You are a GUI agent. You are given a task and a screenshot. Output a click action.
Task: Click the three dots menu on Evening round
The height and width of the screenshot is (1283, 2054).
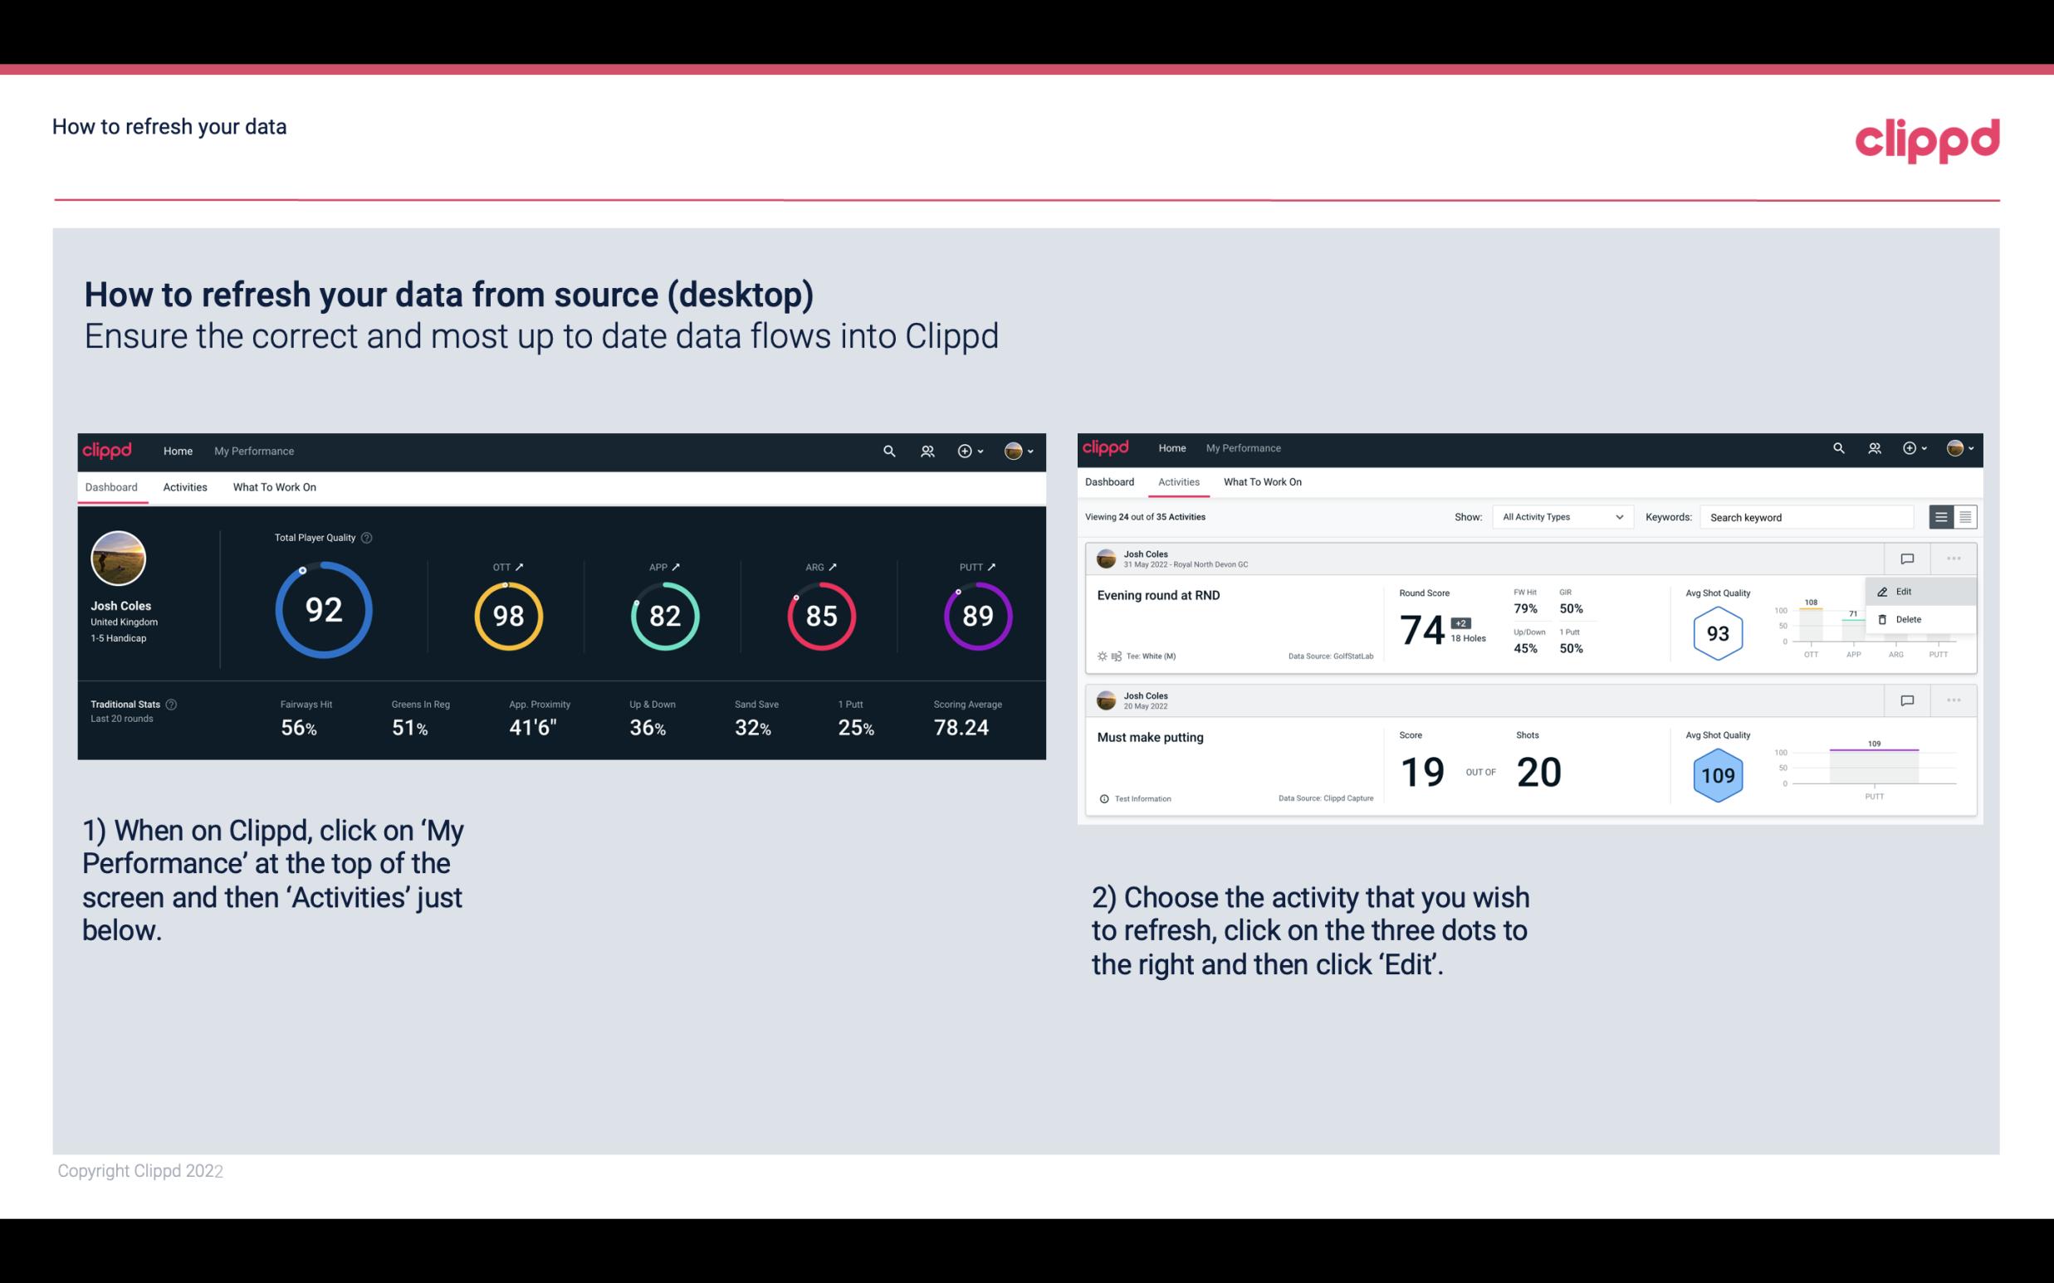coord(1954,557)
